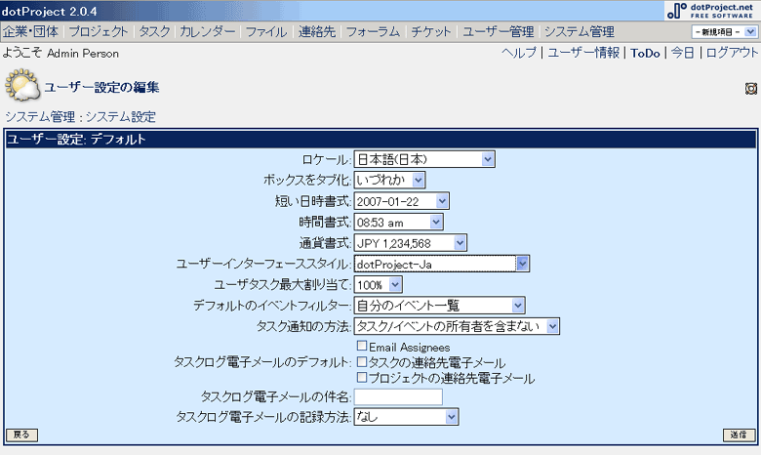Click the ユーザー設定の編集 heading

[x=101, y=88]
